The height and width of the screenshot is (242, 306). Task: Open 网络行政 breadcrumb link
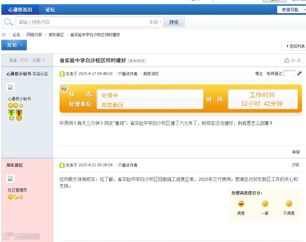(34, 35)
